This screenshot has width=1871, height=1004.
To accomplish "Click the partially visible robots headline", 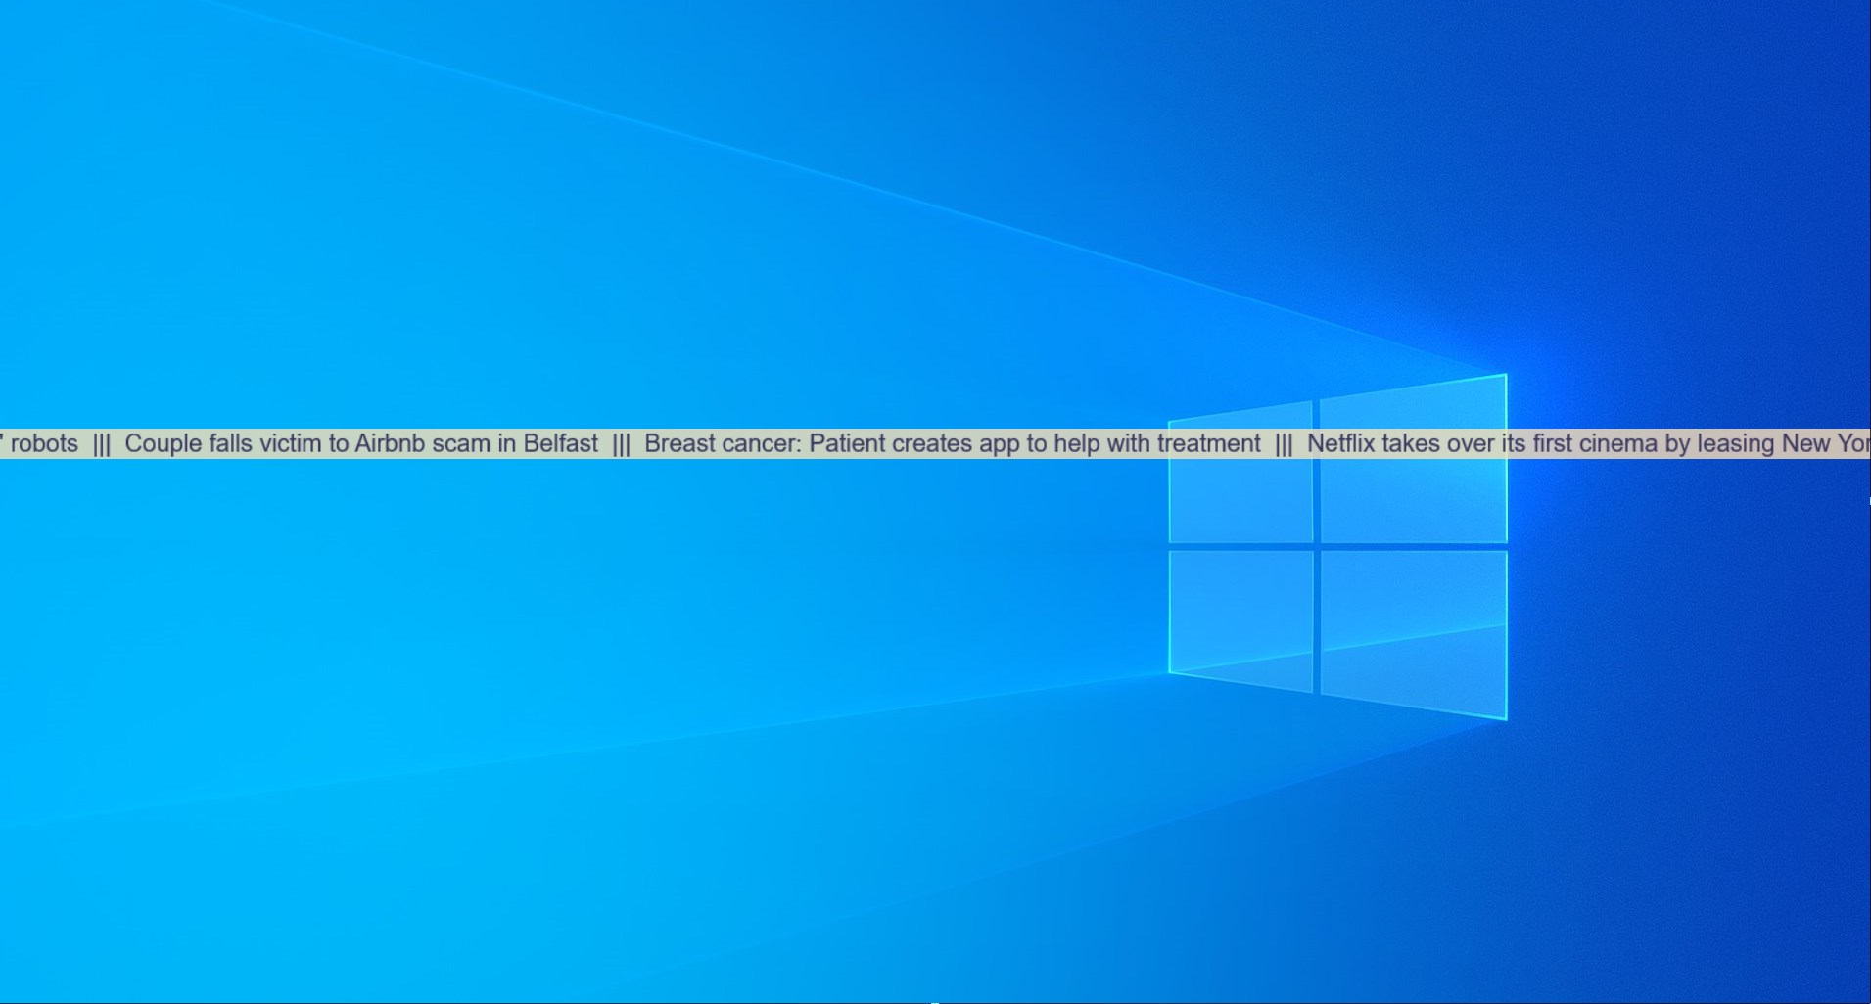I will point(44,443).
